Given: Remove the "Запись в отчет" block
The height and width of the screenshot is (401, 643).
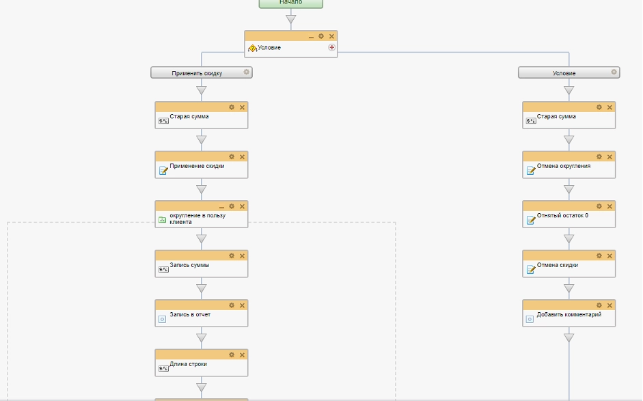Looking at the screenshot, I should [242, 305].
